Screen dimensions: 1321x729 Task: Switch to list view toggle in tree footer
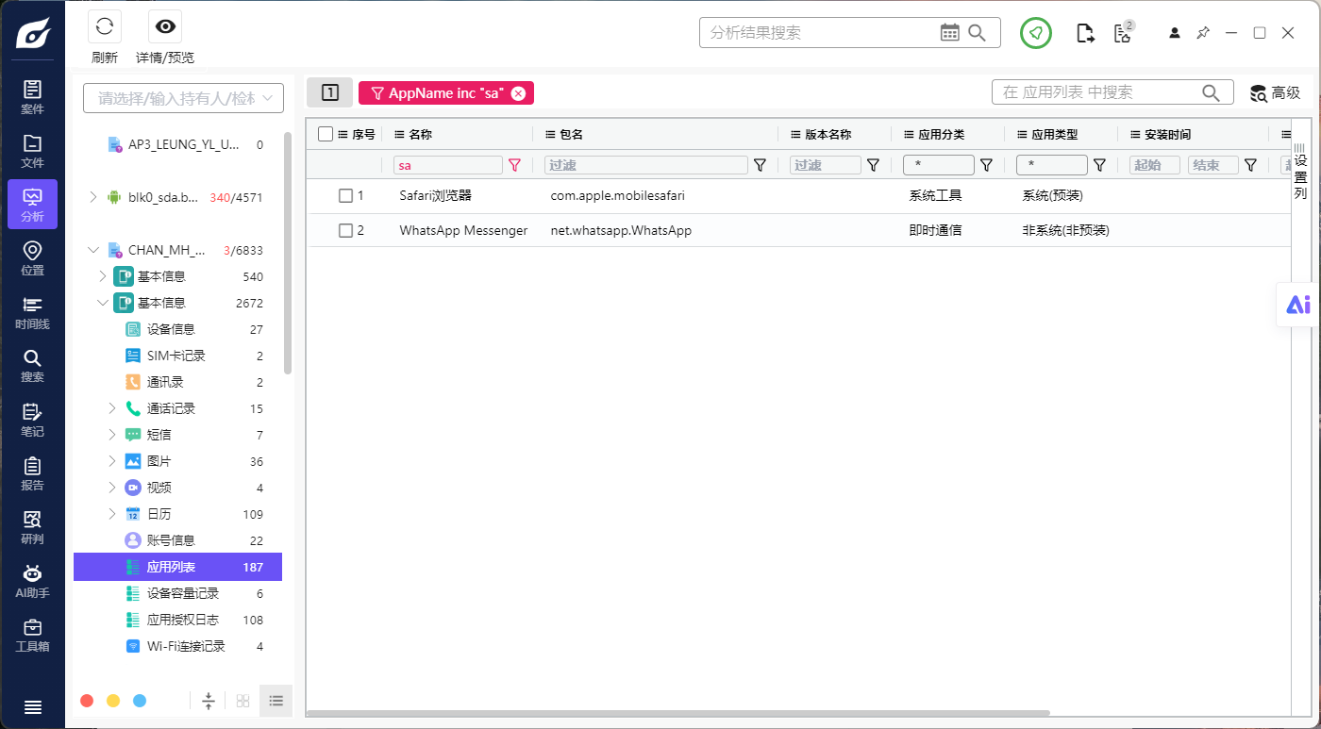pyautogui.click(x=276, y=701)
